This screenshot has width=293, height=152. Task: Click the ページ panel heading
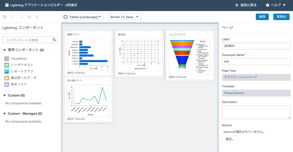click(227, 28)
